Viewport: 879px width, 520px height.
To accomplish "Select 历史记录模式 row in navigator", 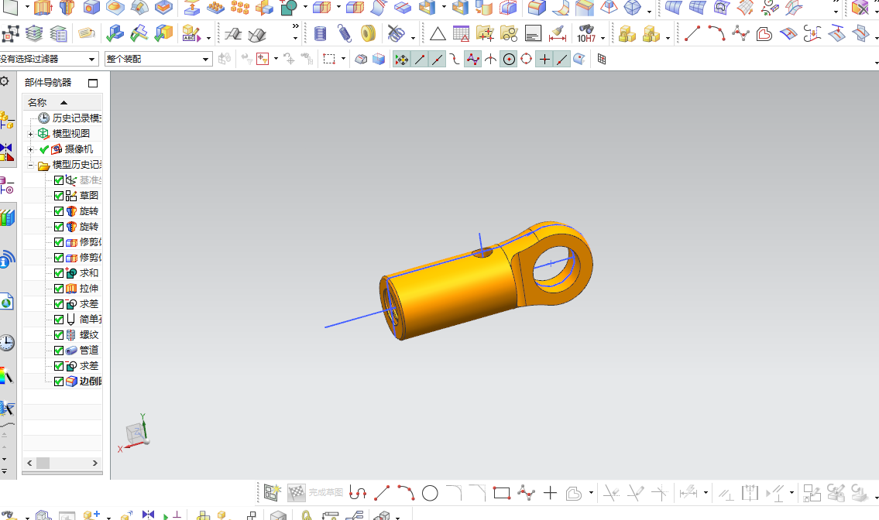I will 70,118.
